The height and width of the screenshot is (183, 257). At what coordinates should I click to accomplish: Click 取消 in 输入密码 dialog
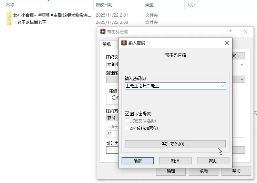point(175,161)
